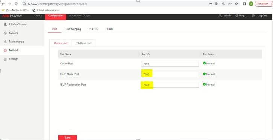This screenshot has height=140, width=273.
Task: Click the translate page icon
Action: click(x=217, y=4)
